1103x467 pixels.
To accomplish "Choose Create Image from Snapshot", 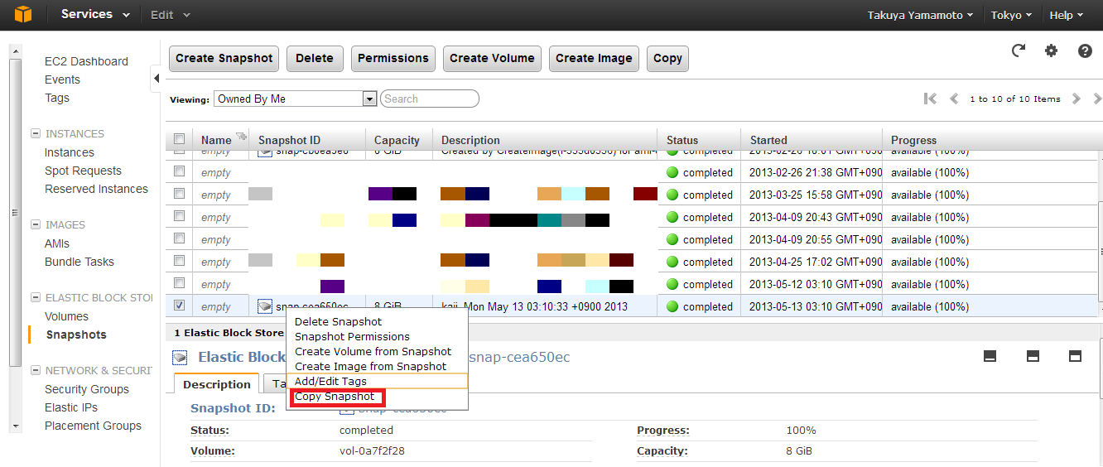I will click(370, 366).
